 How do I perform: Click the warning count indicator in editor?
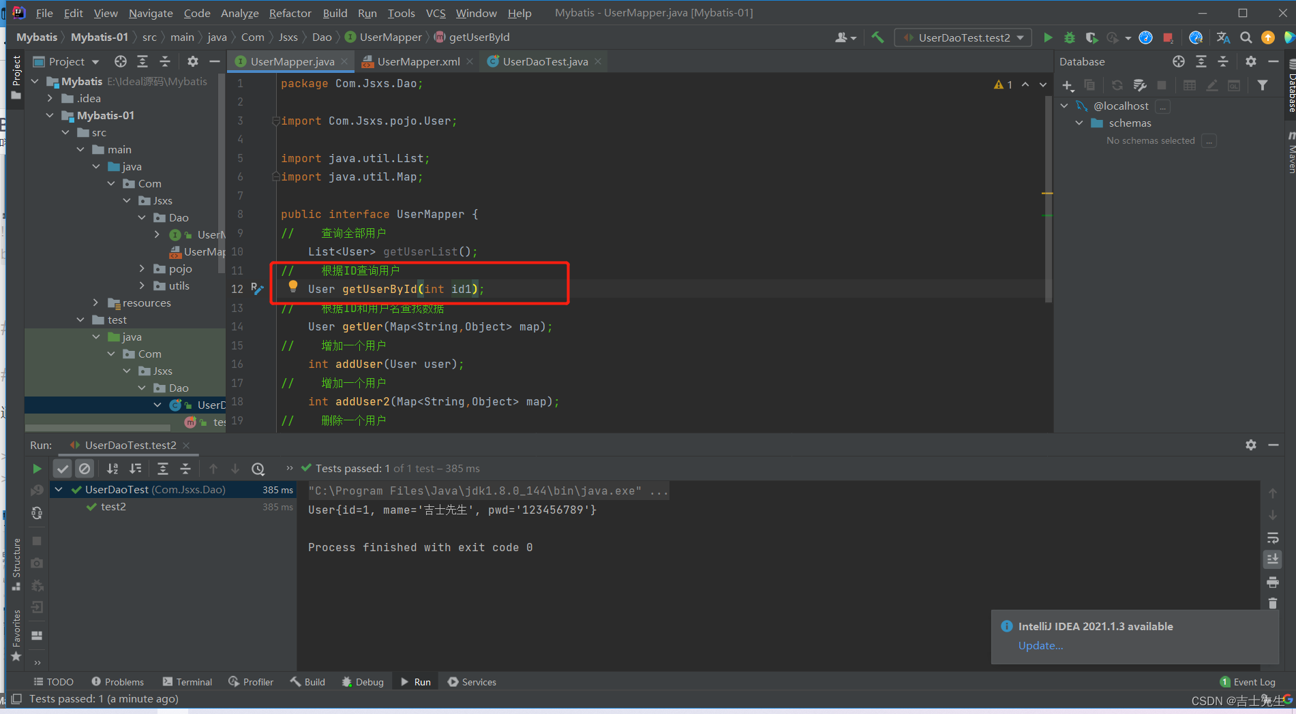pyautogui.click(x=1003, y=84)
